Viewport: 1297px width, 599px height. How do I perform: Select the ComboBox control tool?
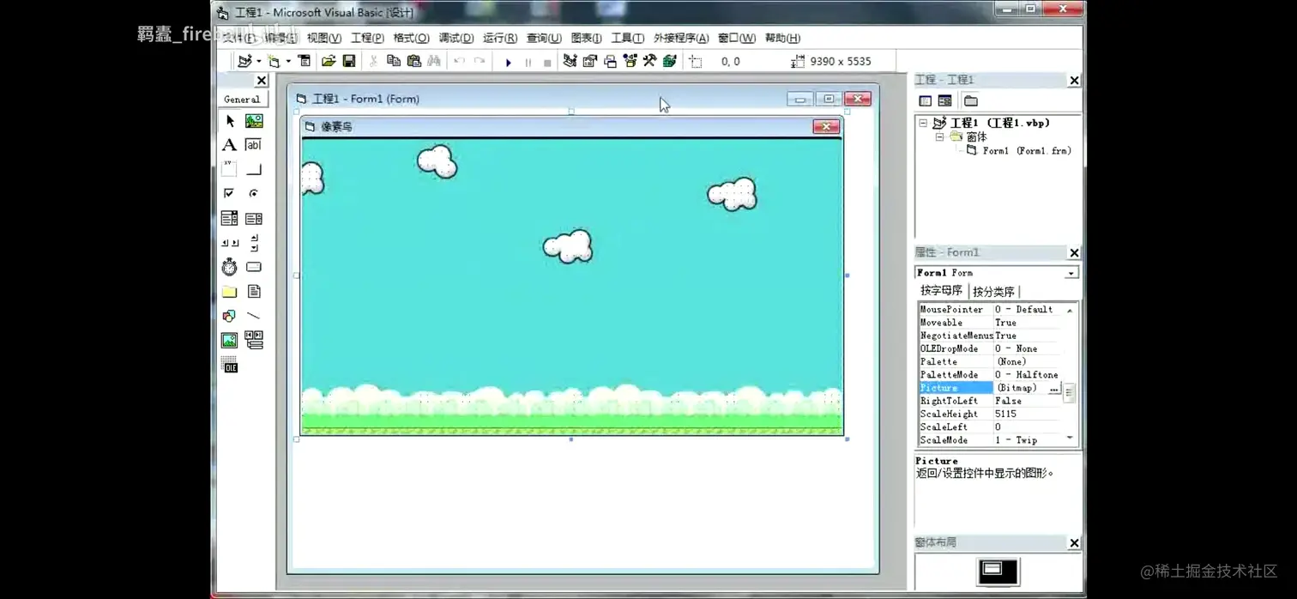(x=229, y=218)
